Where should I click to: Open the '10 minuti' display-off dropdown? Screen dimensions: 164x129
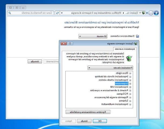(x=93, y=36)
